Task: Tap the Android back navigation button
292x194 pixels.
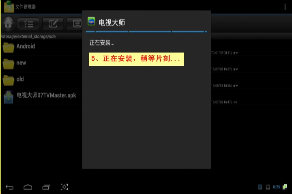Action: coord(10,187)
